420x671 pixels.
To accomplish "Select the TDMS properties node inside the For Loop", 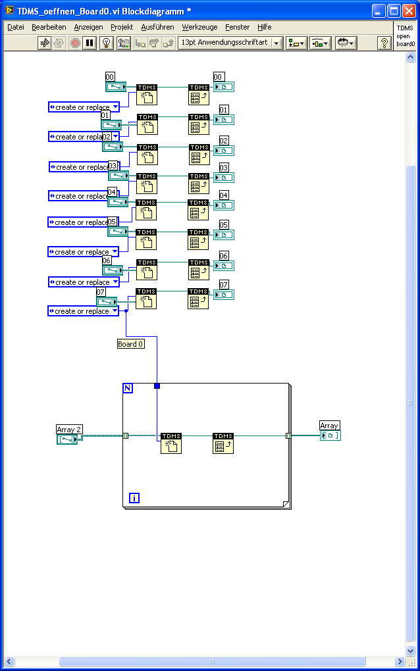I will [x=223, y=443].
